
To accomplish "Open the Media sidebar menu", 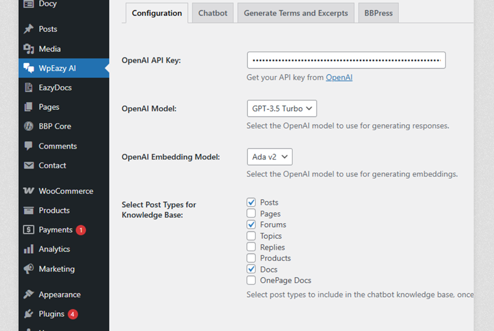I will (x=64, y=49).
